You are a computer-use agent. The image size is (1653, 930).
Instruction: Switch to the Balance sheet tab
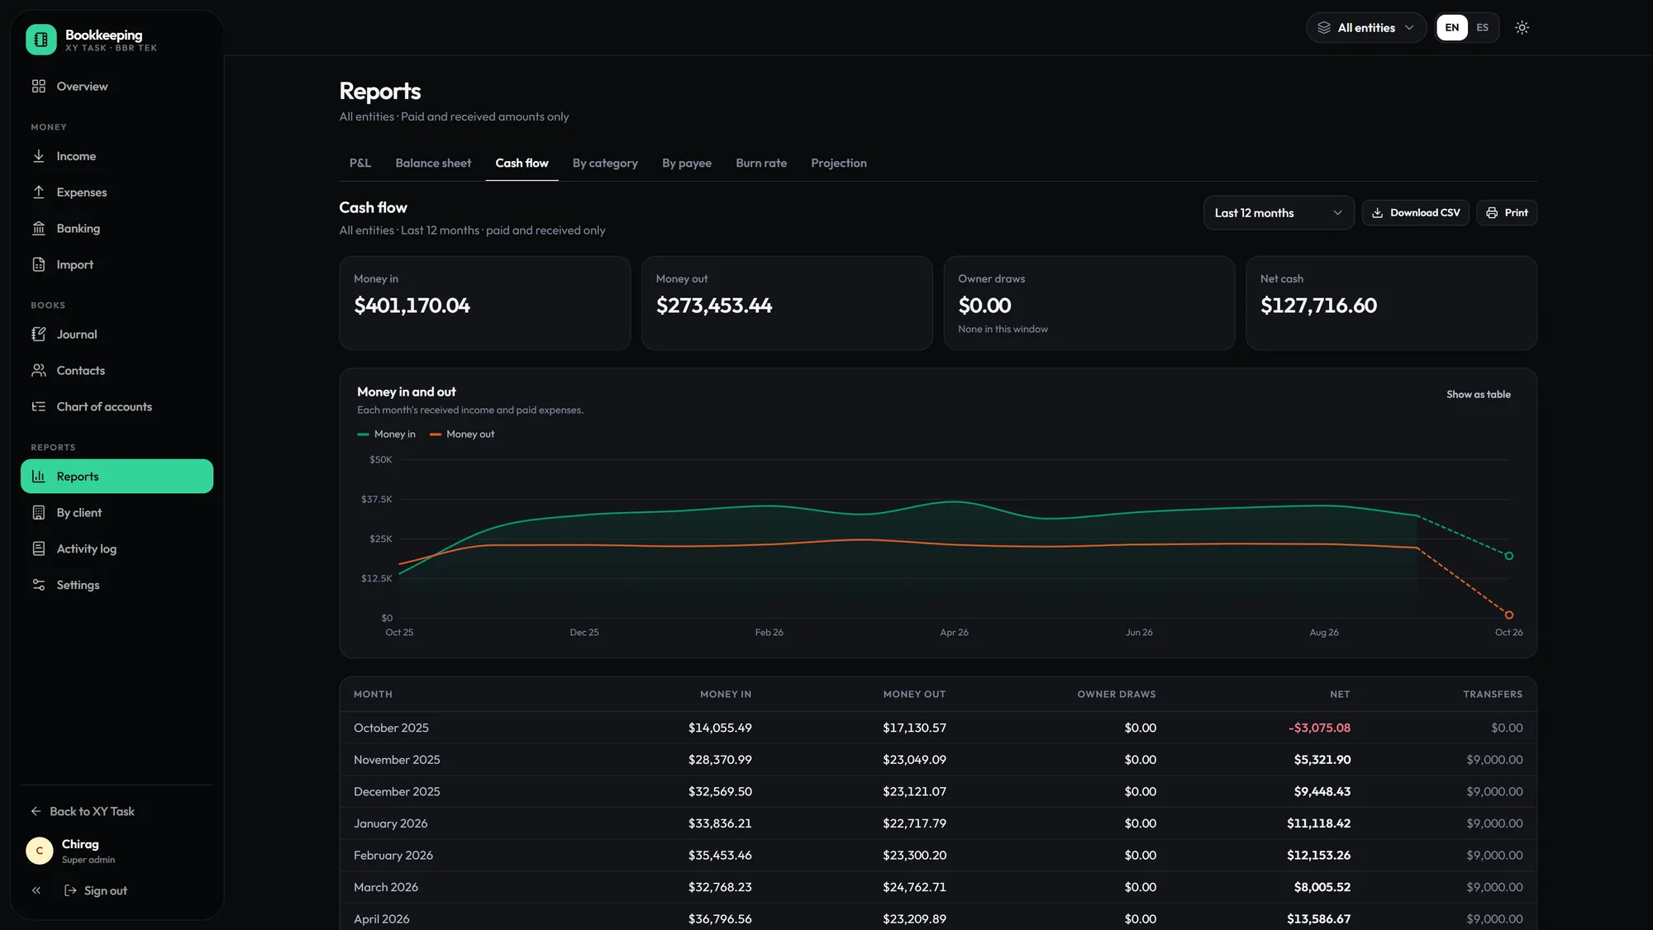433,164
